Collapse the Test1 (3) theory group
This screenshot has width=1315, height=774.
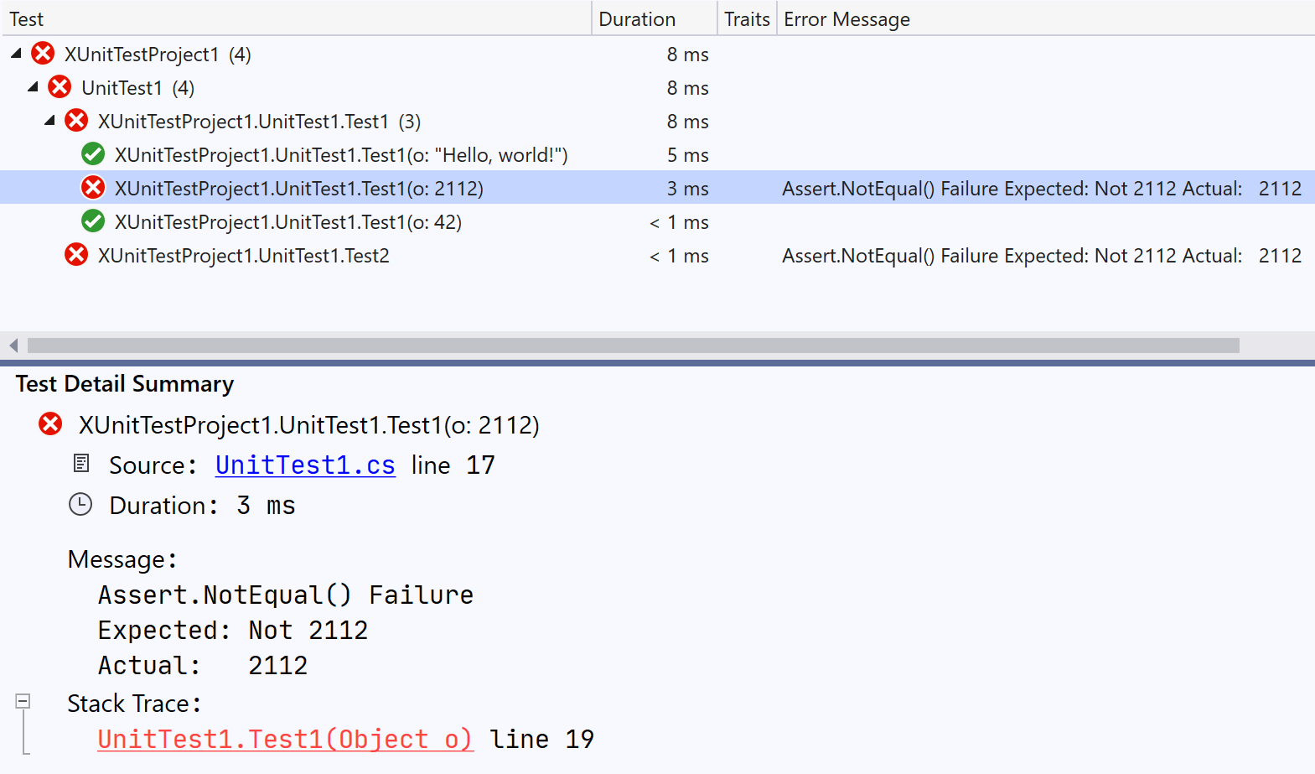click(50, 120)
